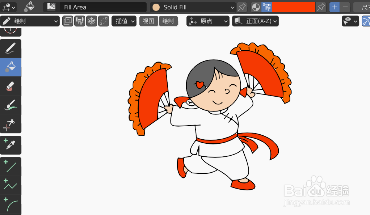370x215 pixels.
Task: Toggle multiframe editing icon
Action: pyautogui.click(x=68, y=21)
